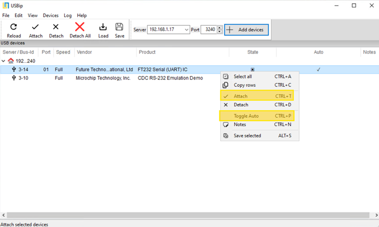The image size is (379, 227).
Task: Collapse the 192...240 server tree node
Action: point(4,61)
